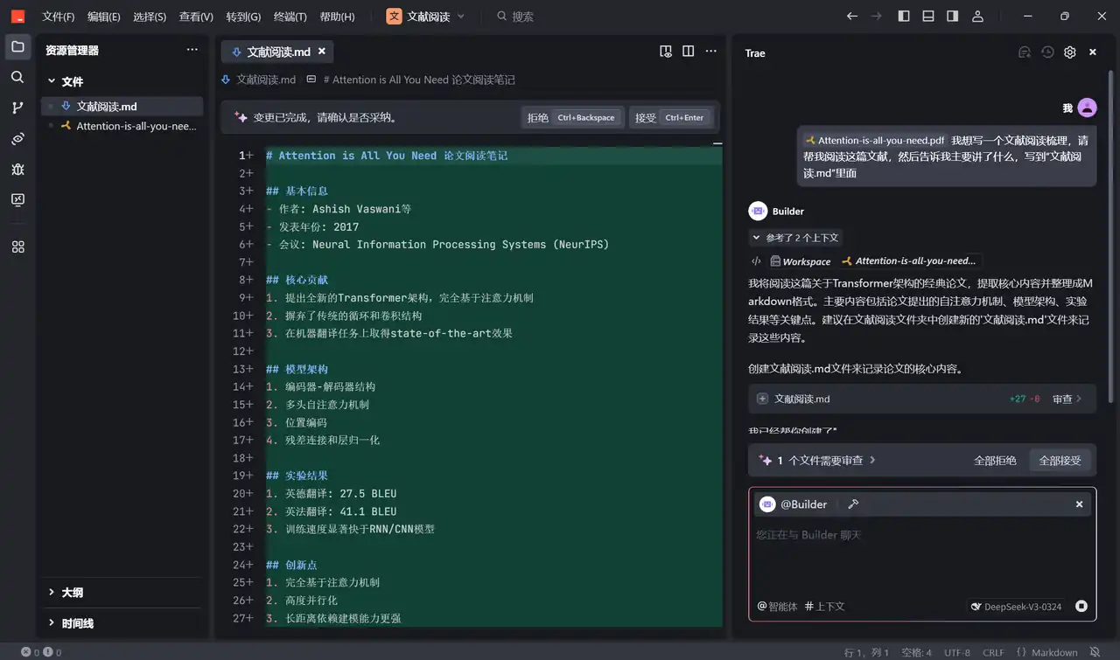1120x660 pixels.
Task: Open the Extensions view
Action: [x=17, y=247]
